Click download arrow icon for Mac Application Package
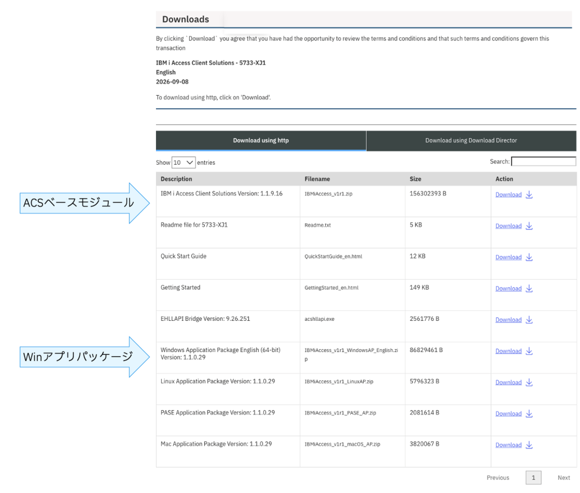 (x=529, y=445)
